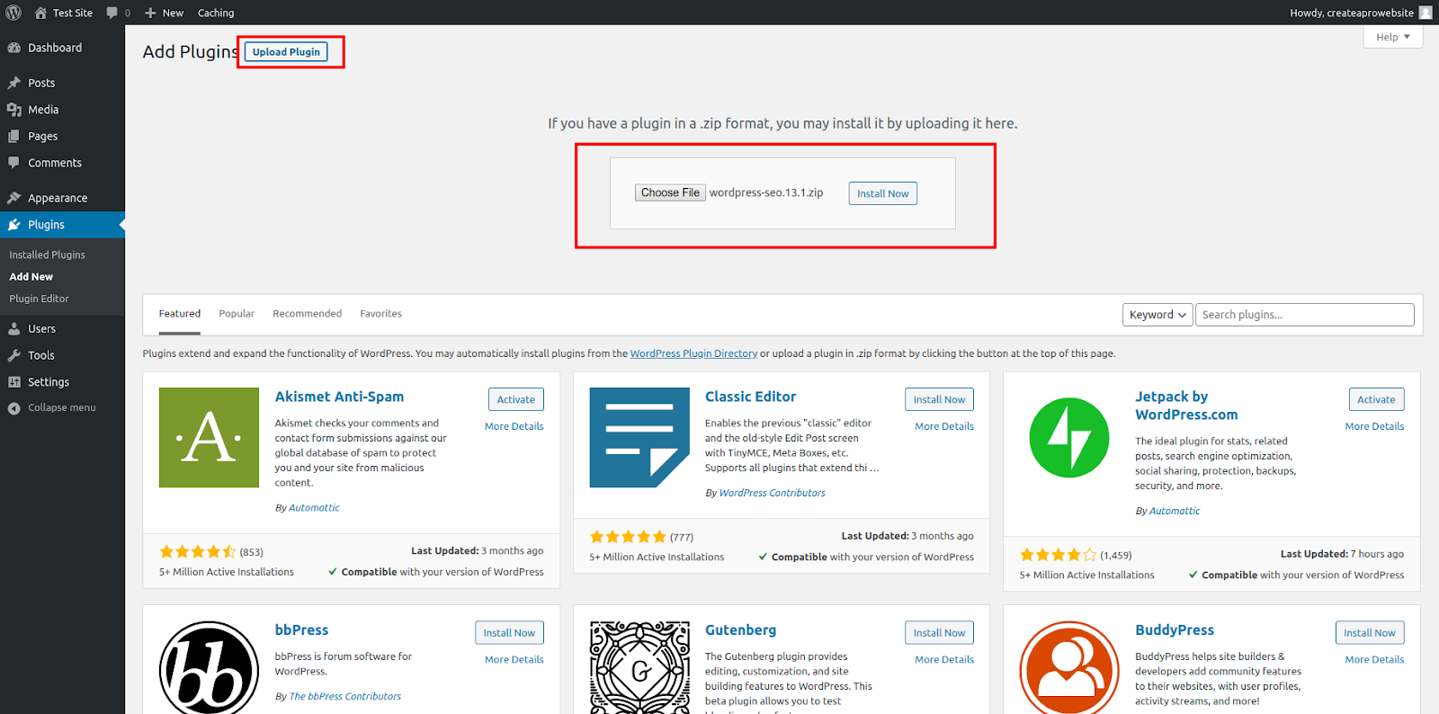Open the Akismet Anti-Spam title link

[339, 397]
